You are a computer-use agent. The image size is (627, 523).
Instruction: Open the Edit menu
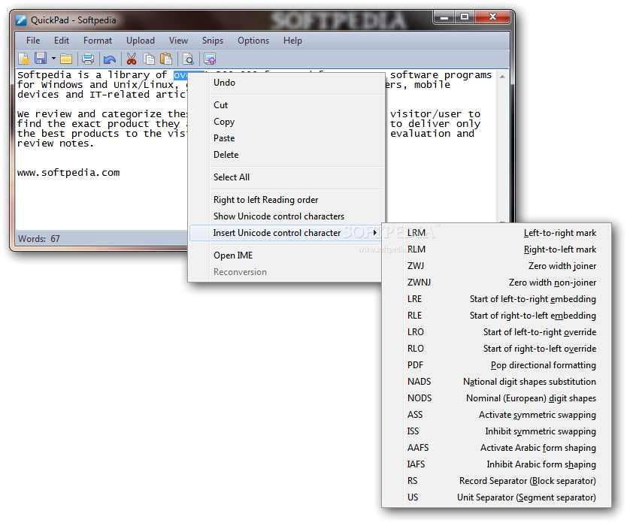(62, 41)
